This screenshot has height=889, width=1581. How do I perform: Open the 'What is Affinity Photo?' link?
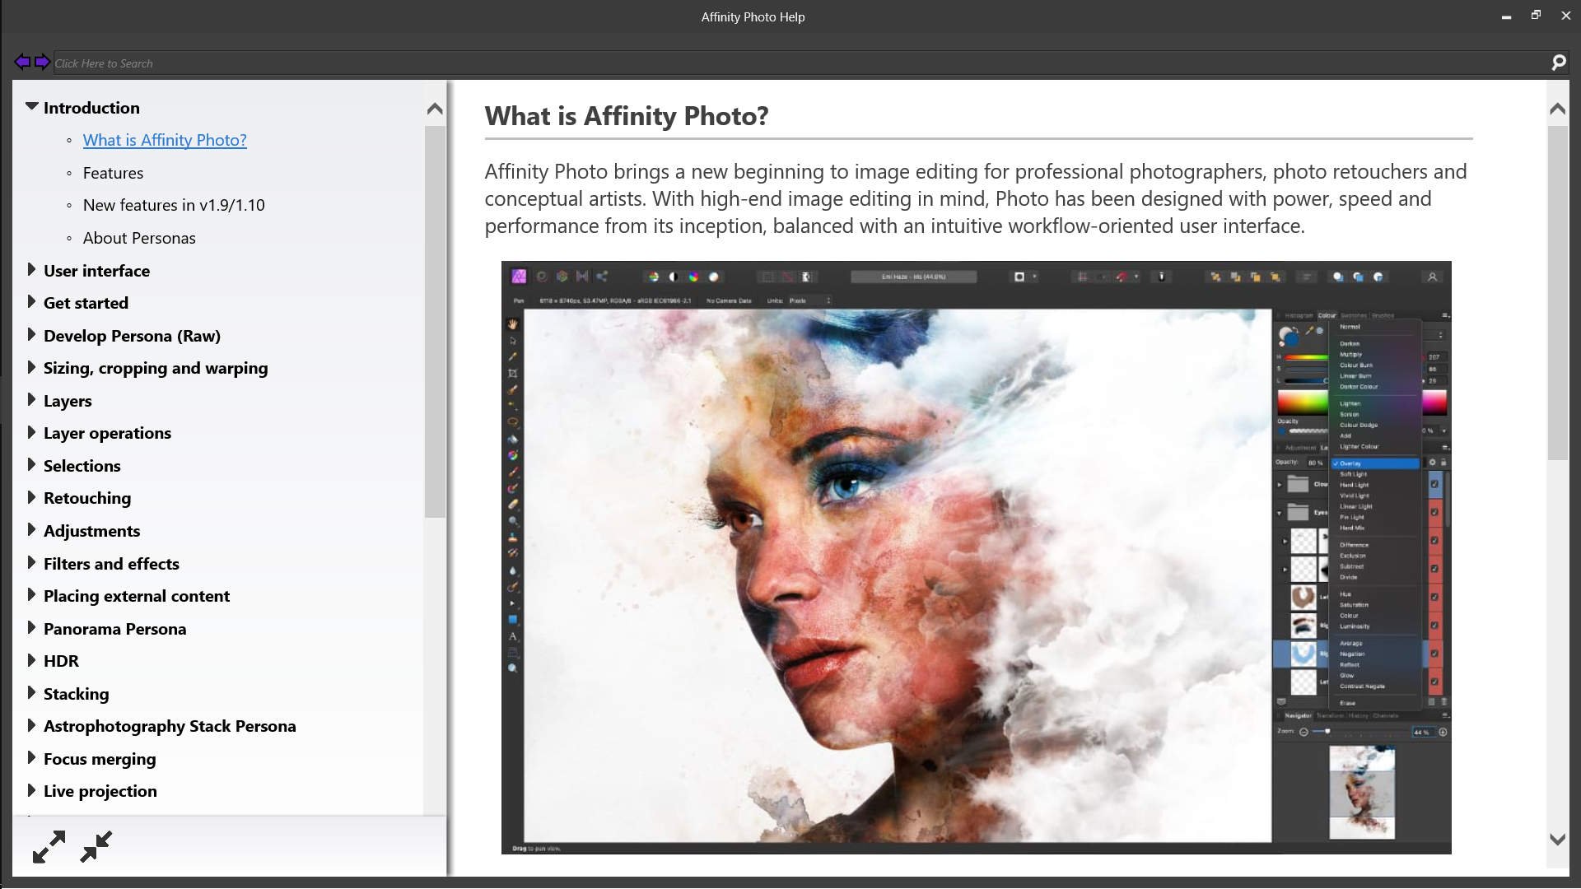pos(165,140)
